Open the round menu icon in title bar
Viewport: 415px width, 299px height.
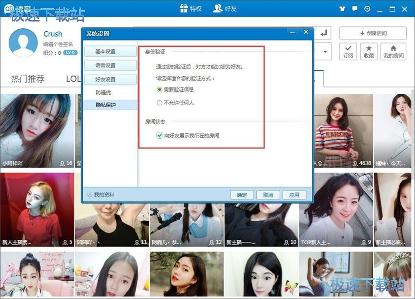tap(367, 9)
